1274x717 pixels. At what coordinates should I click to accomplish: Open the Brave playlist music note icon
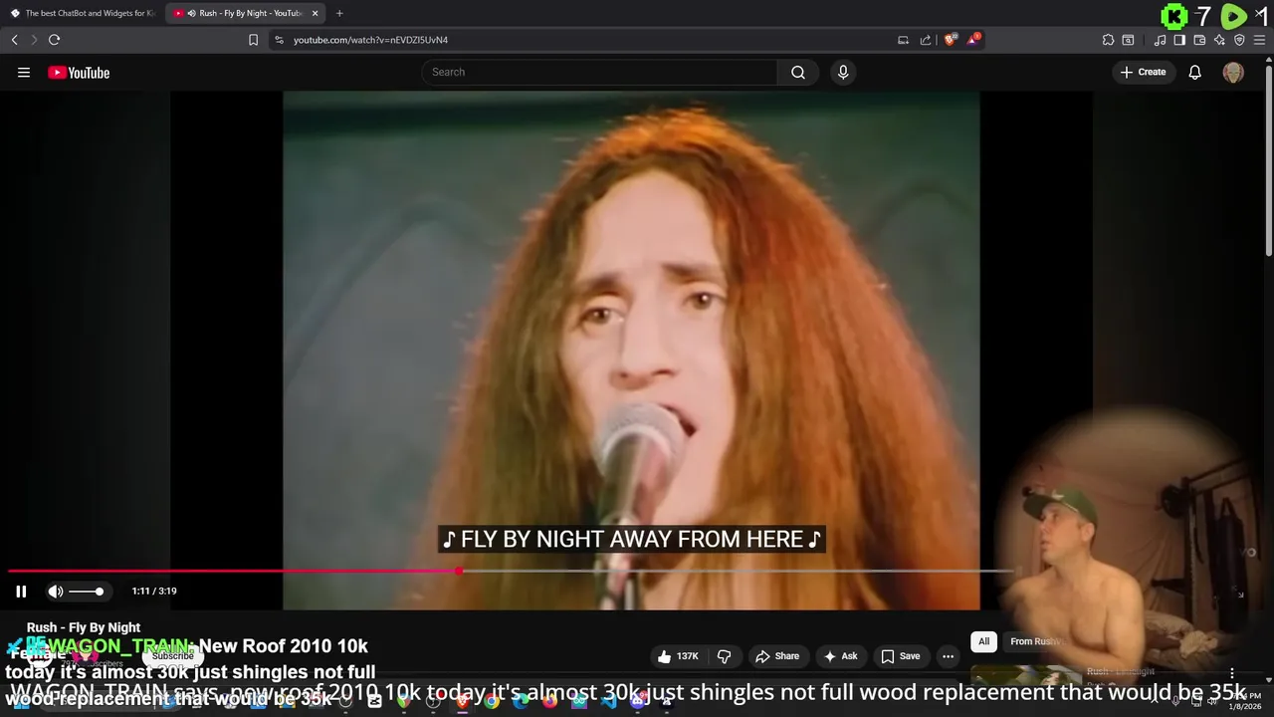coord(1160,40)
